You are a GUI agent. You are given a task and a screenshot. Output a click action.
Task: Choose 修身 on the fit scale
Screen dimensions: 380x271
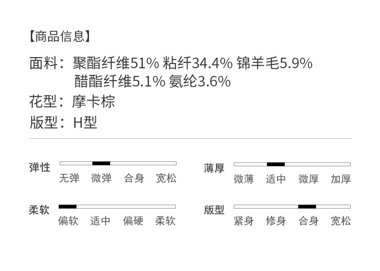pyautogui.click(x=276, y=221)
